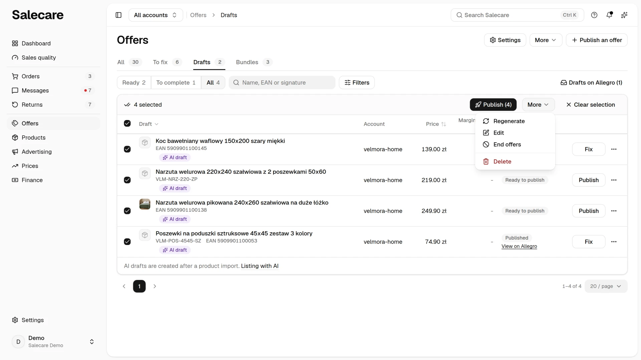Switch to the To fix tab
The width and height of the screenshot is (641, 360).
click(167, 62)
